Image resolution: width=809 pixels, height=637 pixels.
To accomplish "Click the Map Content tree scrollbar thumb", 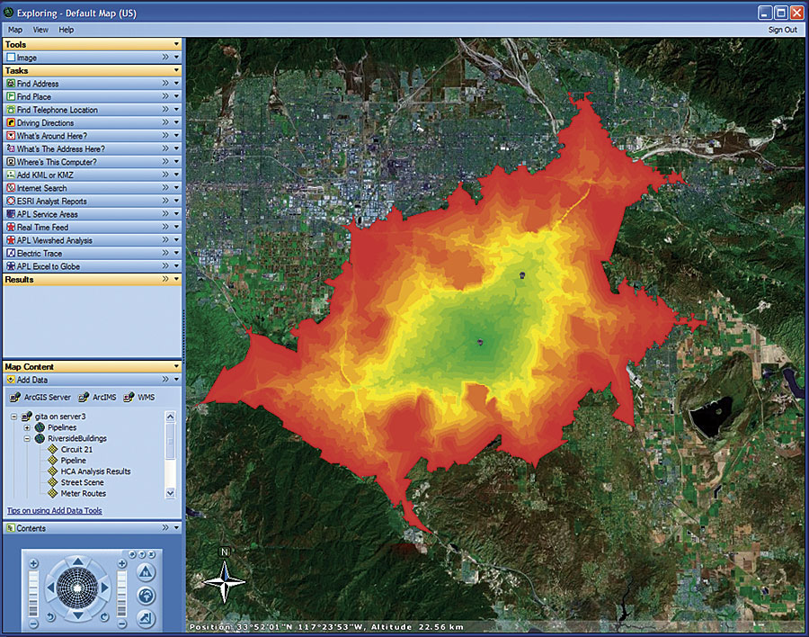I will coord(170,441).
